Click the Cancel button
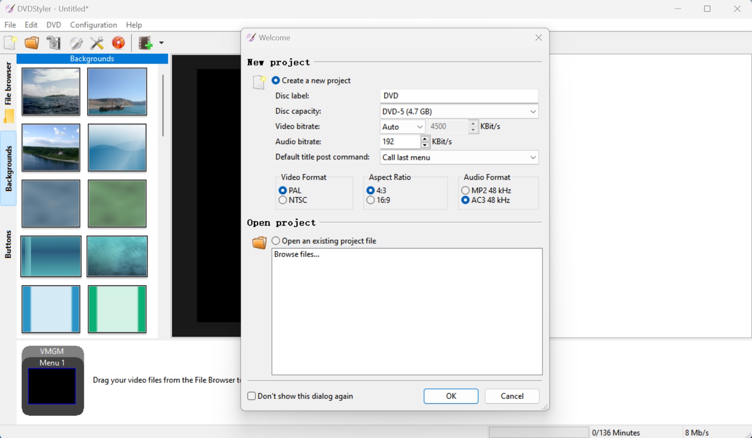Viewport: 752px width, 438px height. click(512, 396)
